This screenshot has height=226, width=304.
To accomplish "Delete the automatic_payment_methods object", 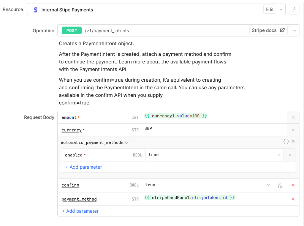I will point(293,142).
